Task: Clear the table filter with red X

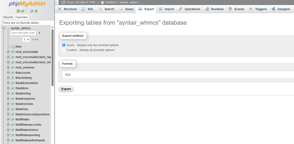Action: coord(39,33)
